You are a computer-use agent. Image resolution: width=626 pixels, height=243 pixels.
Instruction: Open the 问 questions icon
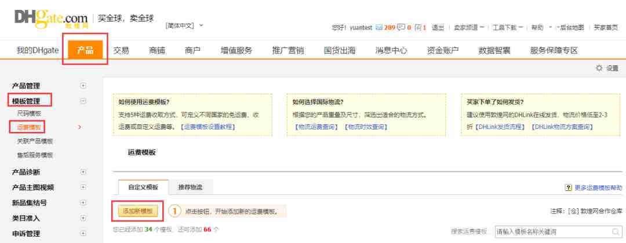[418, 28]
